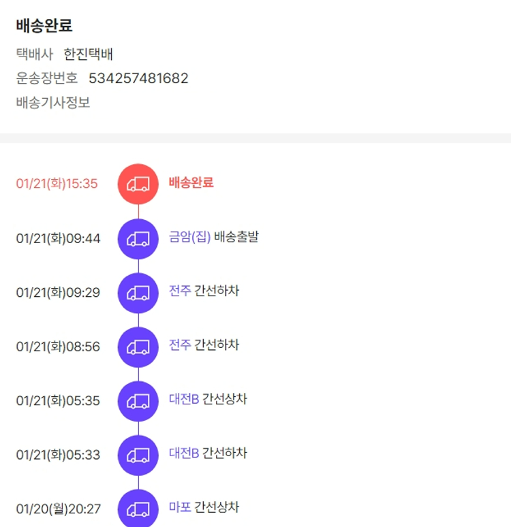The image size is (511, 527).
Task: Click the truck icon beside 금암(집) 배송출발
Action: tap(138, 238)
